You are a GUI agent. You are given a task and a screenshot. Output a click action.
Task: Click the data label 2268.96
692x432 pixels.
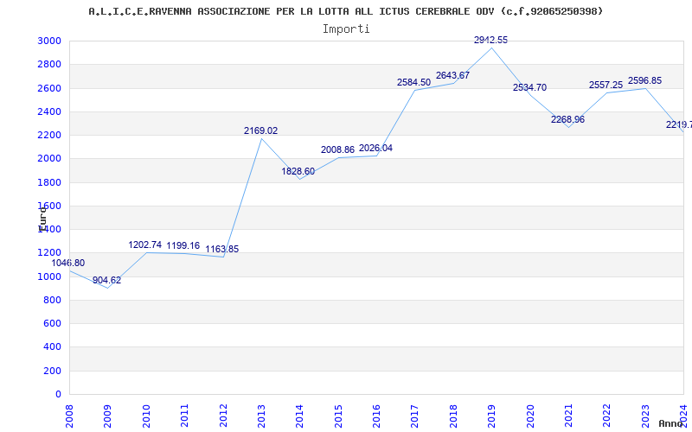tap(567, 119)
